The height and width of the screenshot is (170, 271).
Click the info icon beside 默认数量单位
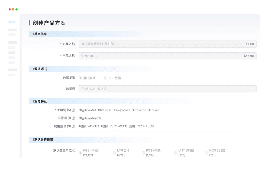coord(74,151)
